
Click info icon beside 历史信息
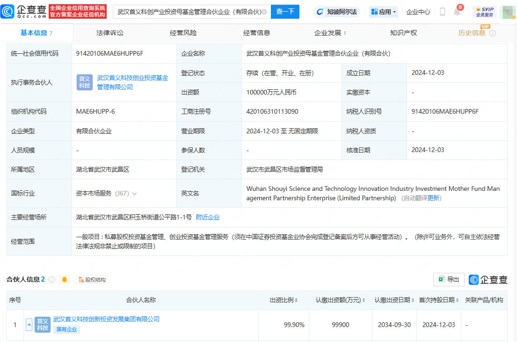[492, 33]
